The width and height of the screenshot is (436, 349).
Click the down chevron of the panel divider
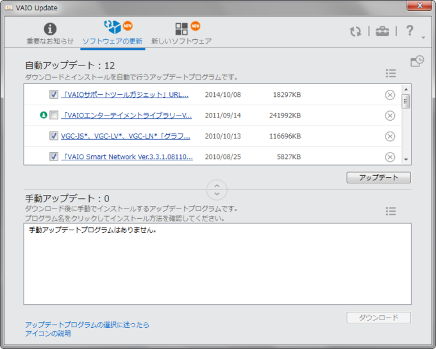[217, 194]
